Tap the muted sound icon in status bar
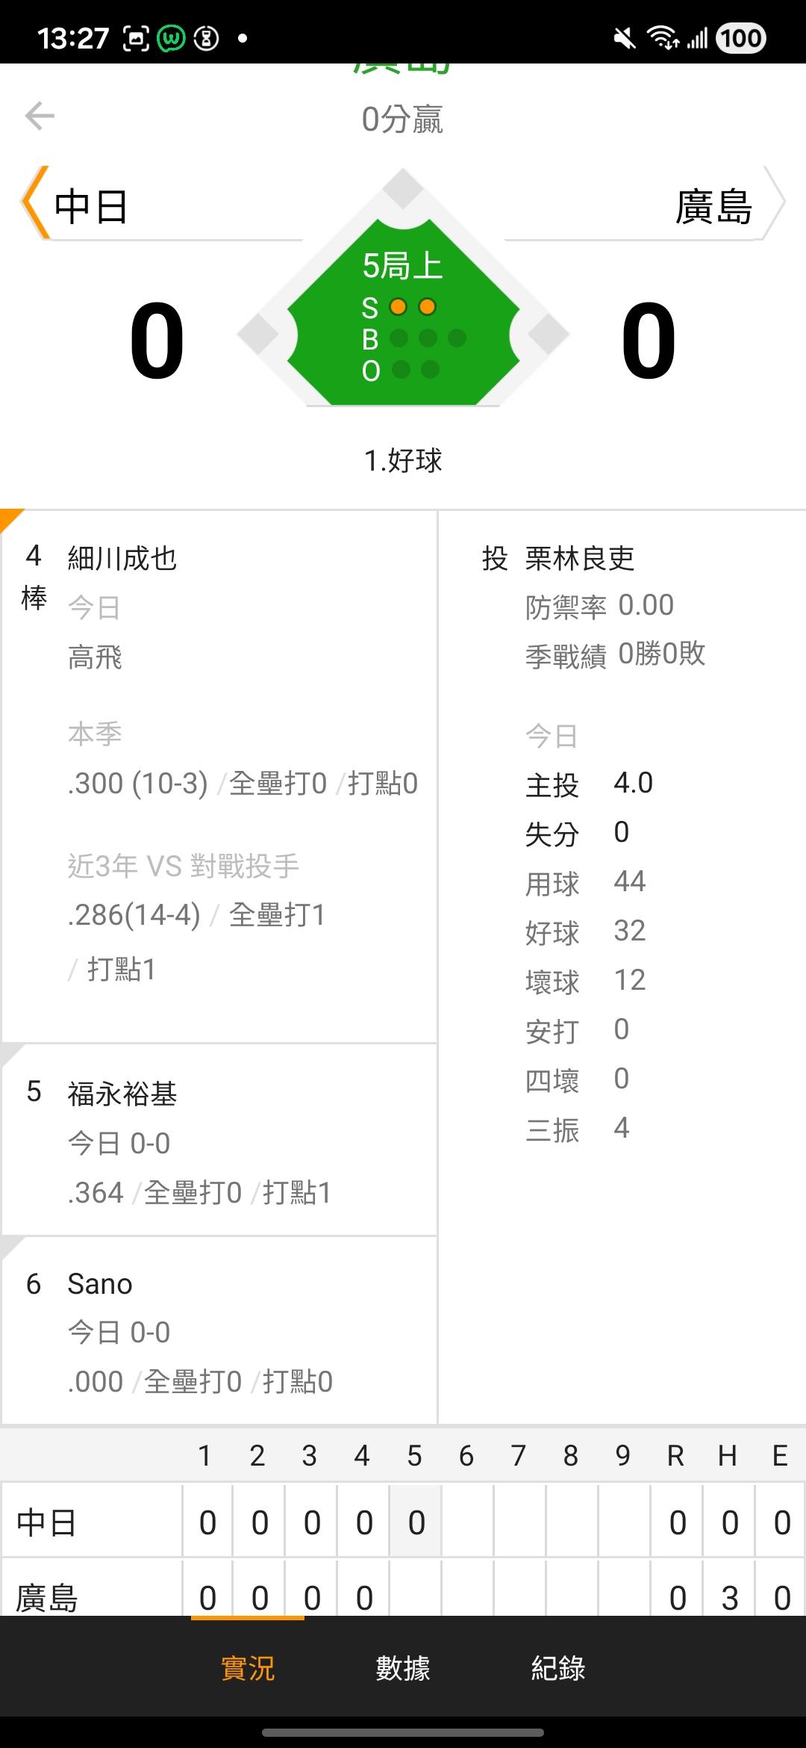The height and width of the screenshot is (1748, 806). (x=624, y=38)
